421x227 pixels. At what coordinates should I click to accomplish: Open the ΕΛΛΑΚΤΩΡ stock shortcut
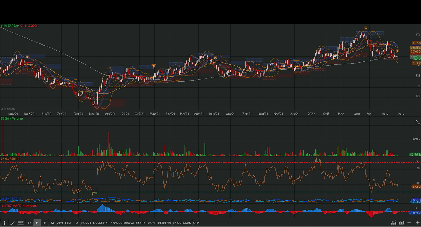100,223
